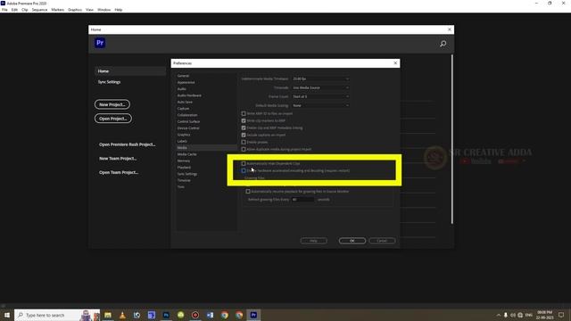Open Microsoft Word from the taskbar
Screen dimensions: 571x321
pos(211,315)
